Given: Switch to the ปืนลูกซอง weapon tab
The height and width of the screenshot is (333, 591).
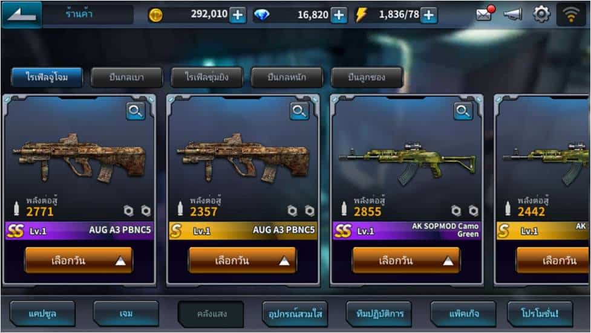Looking at the screenshot, I should tap(367, 77).
